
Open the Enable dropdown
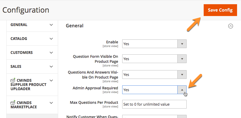coord(150,44)
